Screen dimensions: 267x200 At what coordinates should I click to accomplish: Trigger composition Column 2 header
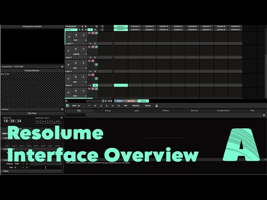[135, 27]
